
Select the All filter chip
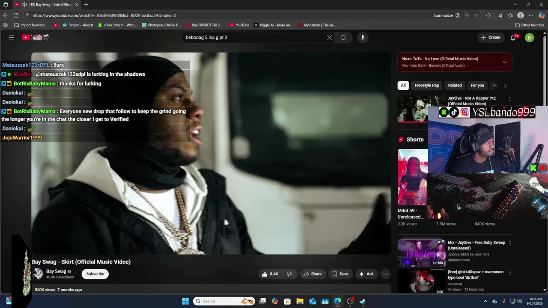point(403,86)
